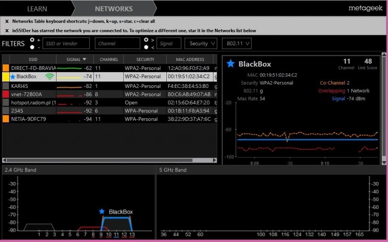
Task: Select the less-than signal radio button
Action: point(146,47)
